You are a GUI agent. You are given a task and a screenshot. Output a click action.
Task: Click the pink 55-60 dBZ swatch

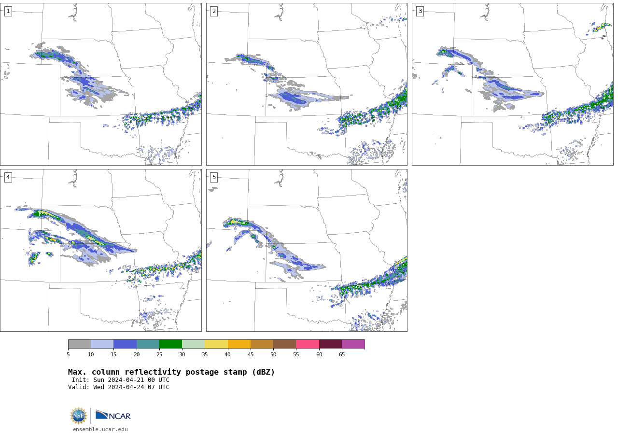[308, 344]
